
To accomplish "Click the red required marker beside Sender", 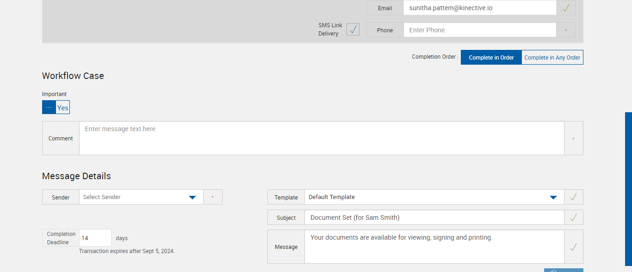I will [212, 197].
